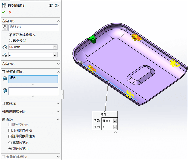This screenshot has height=160, width=188.
Task: Decrease the 48.00mm spacing value
Action: pyautogui.click(x=55, y=48)
